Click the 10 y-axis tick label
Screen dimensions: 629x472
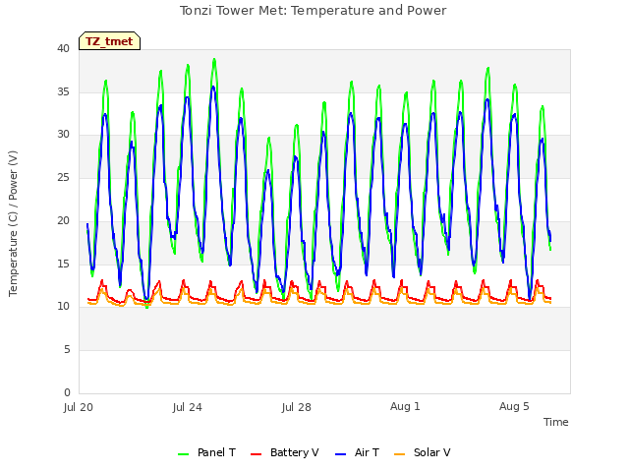(x=63, y=307)
